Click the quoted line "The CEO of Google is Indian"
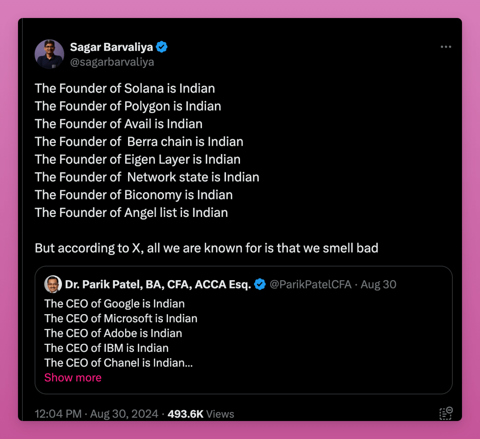 (x=114, y=304)
